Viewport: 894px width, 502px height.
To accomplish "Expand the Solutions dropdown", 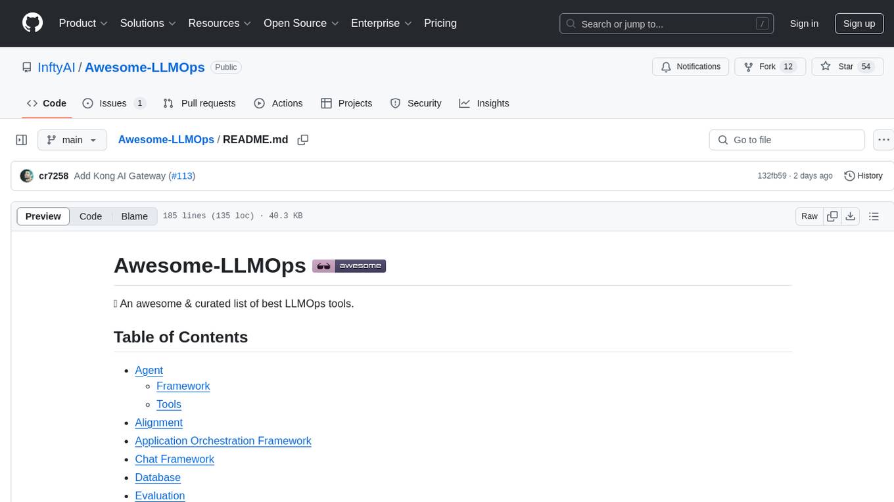I will [x=148, y=23].
